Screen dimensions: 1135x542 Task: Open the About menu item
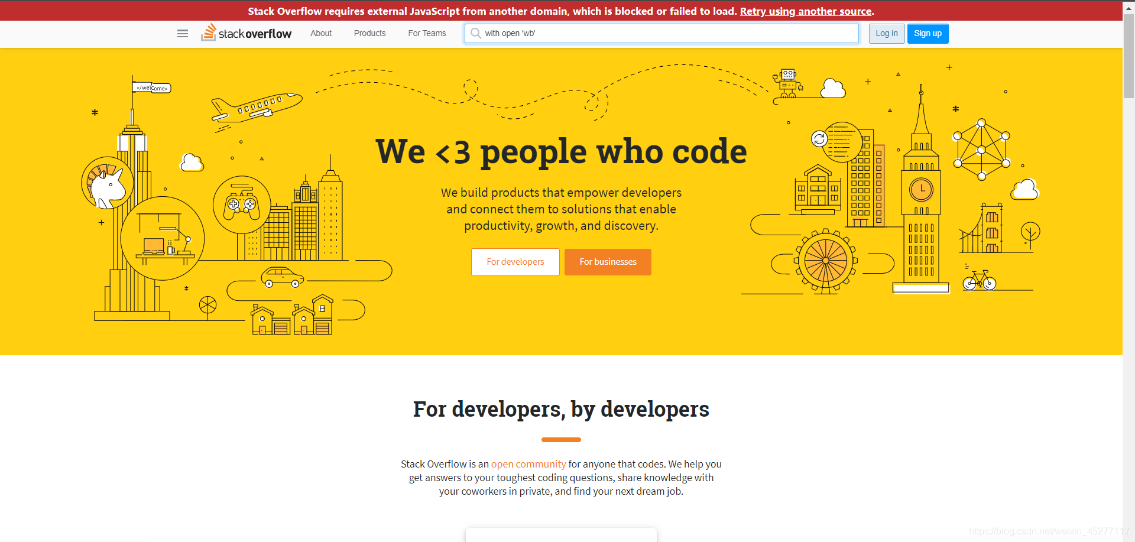point(321,33)
